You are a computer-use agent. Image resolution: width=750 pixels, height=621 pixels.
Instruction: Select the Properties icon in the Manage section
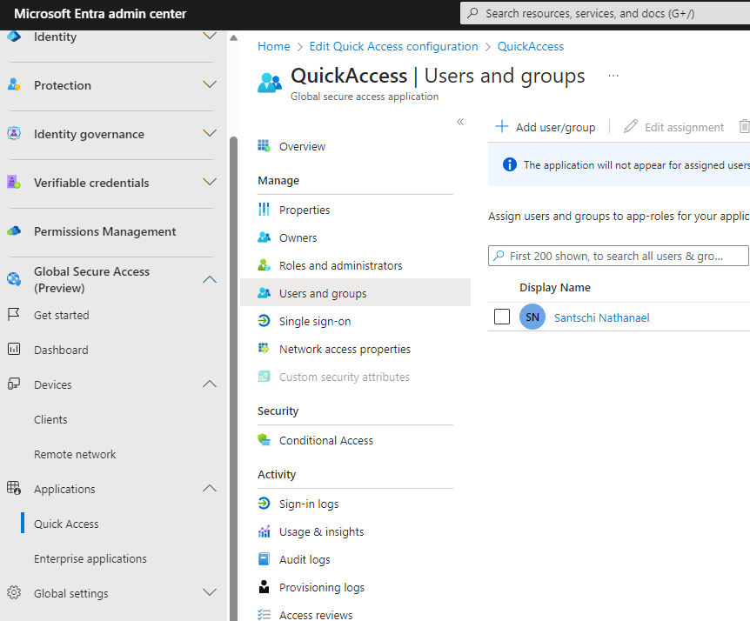[265, 210]
